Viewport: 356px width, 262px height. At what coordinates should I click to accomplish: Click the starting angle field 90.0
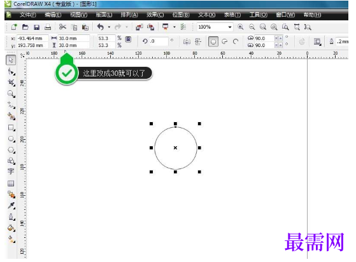pos(264,38)
